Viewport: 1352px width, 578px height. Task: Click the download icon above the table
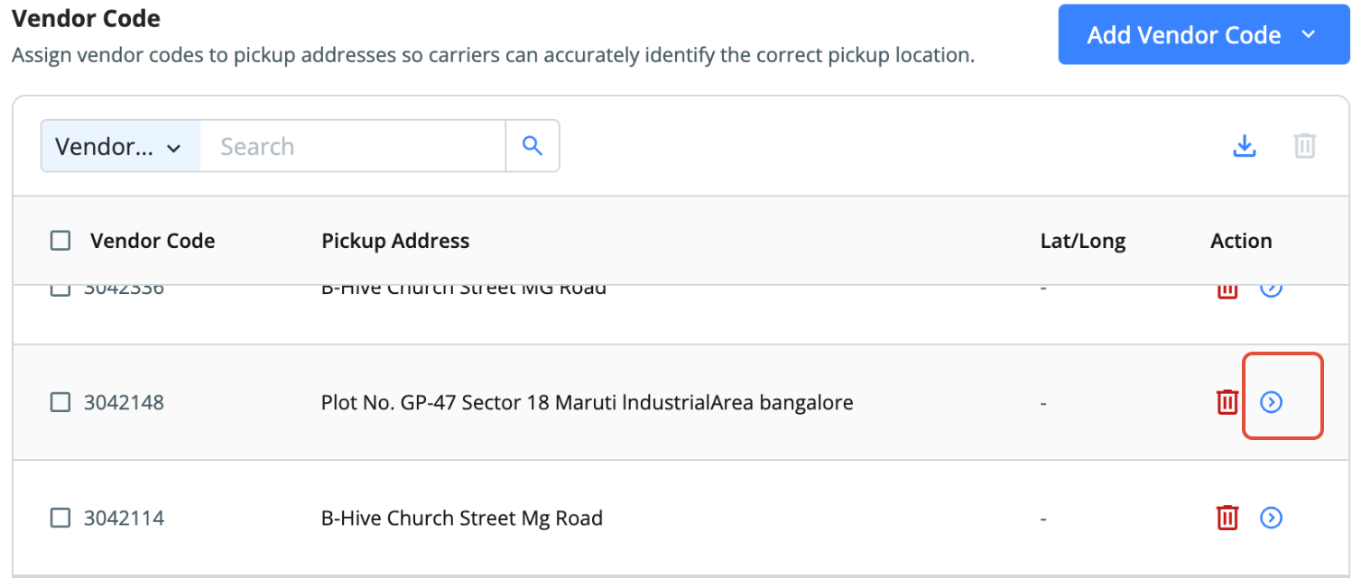(1245, 146)
